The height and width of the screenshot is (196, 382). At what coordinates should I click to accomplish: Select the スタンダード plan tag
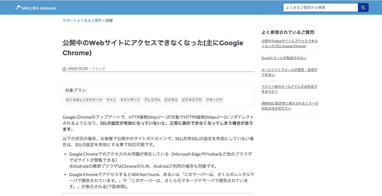(x=130, y=100)
